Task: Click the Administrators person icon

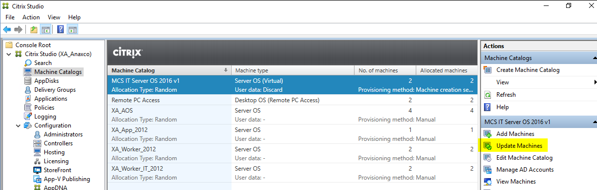Action: [37, 134]
